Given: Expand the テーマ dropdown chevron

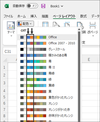Looking at the screenshot, I should point(11,36).
